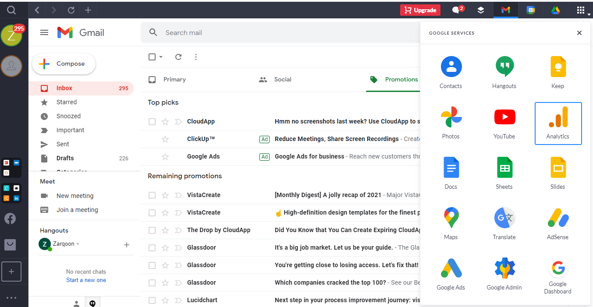Add an app with sidebar plus button
The height and width of the screenshot is (307, 593).
click(11, 272)
